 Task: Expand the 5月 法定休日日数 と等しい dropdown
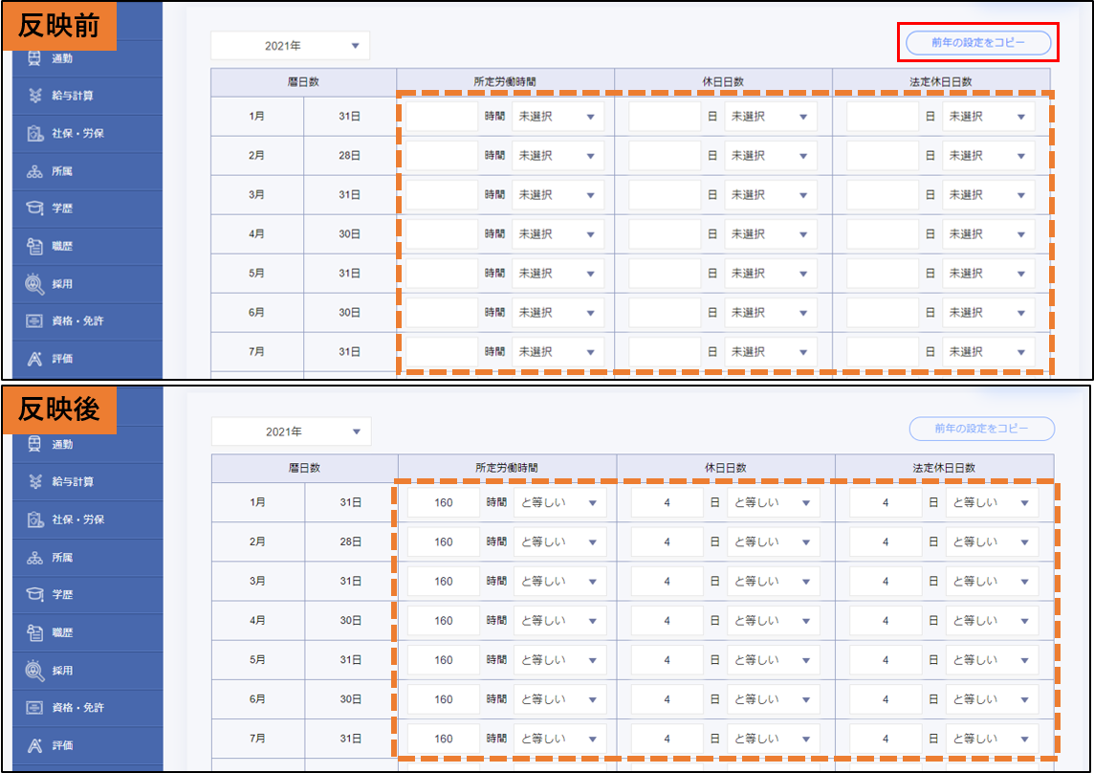[991, 660]
